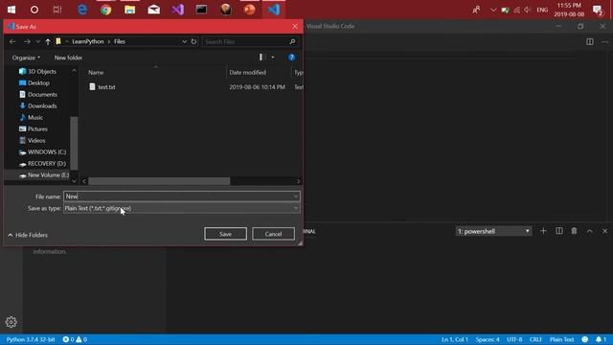
Task: Select the test.txt file
Action: (106, 87)
